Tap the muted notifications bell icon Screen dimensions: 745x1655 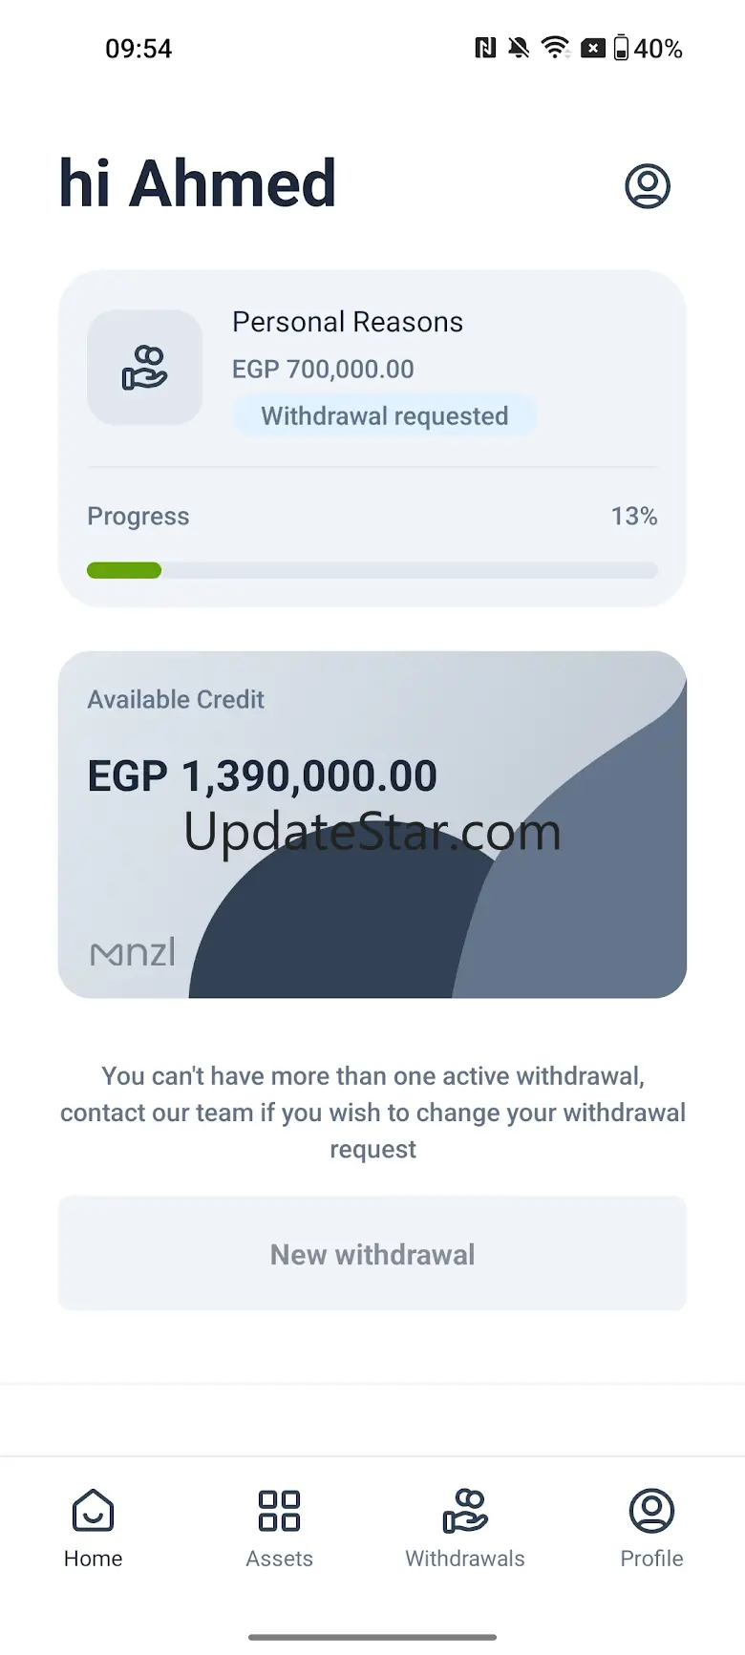point(519,48)
